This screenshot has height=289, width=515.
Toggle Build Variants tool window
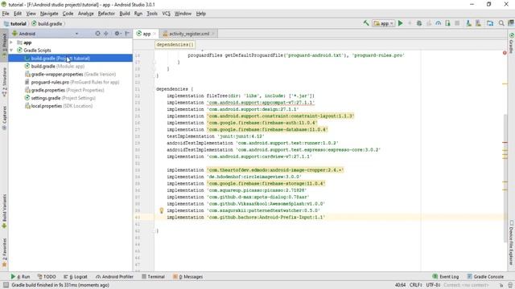4,211
